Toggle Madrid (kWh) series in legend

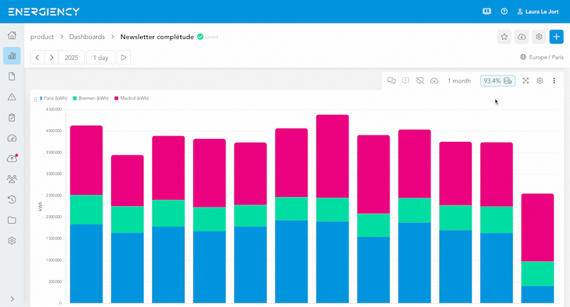[132, 98]
